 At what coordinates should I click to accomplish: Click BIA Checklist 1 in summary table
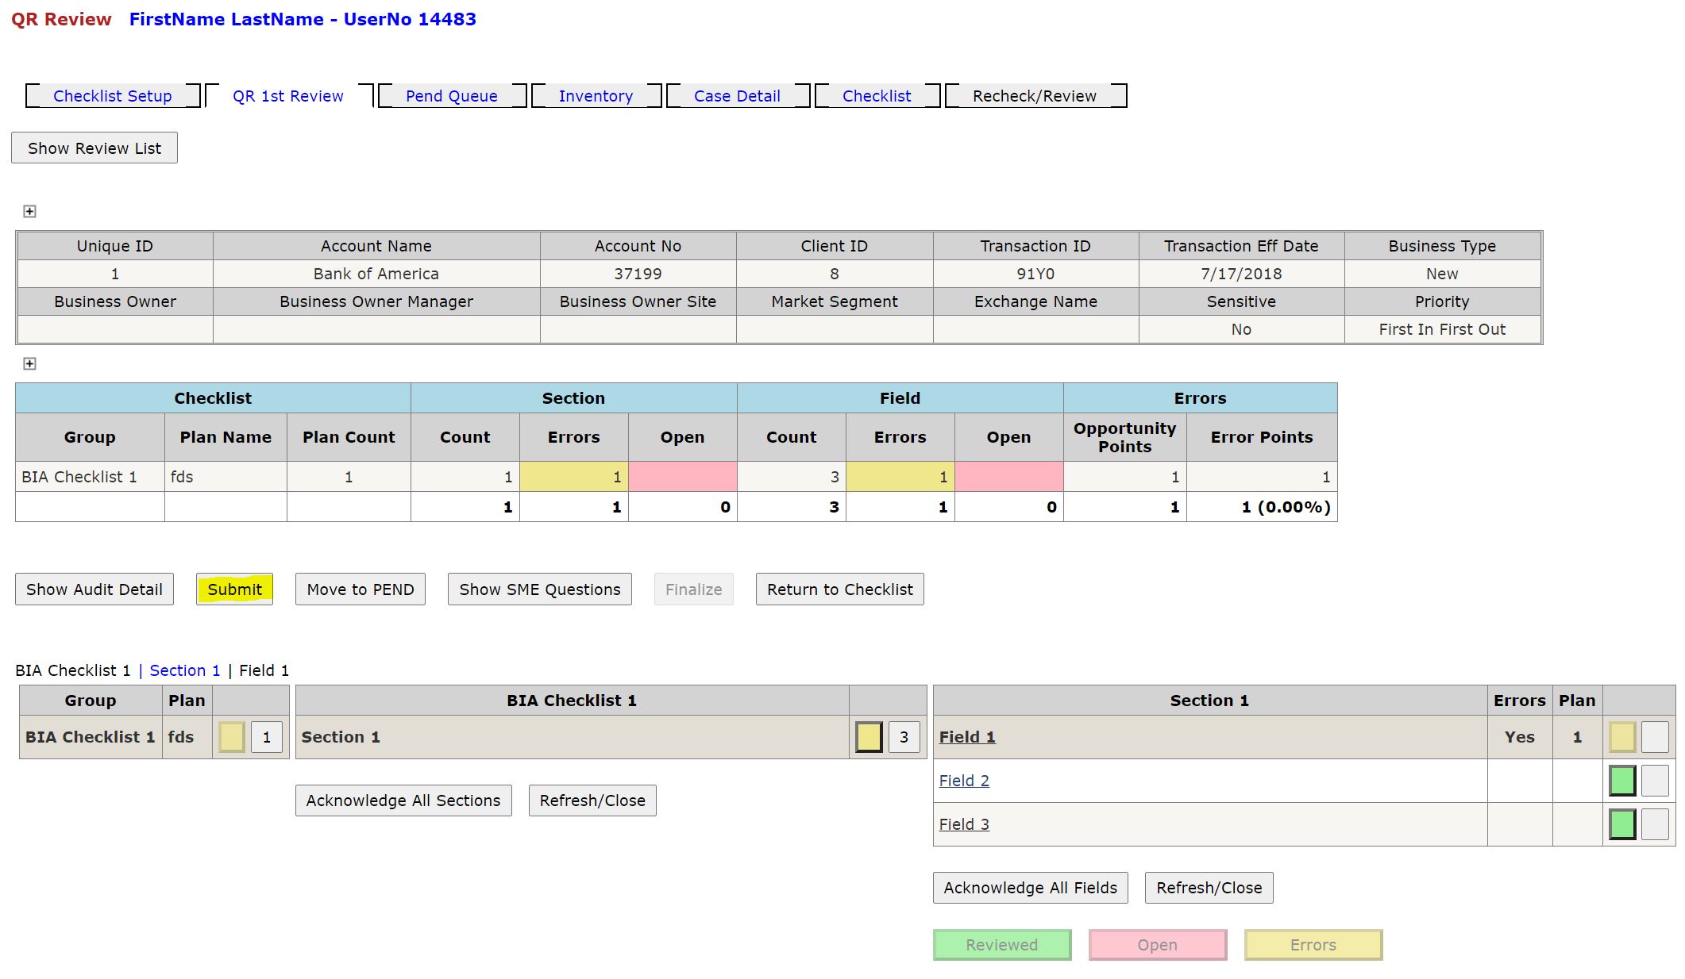pyautogui.click(x=79, y=477)
